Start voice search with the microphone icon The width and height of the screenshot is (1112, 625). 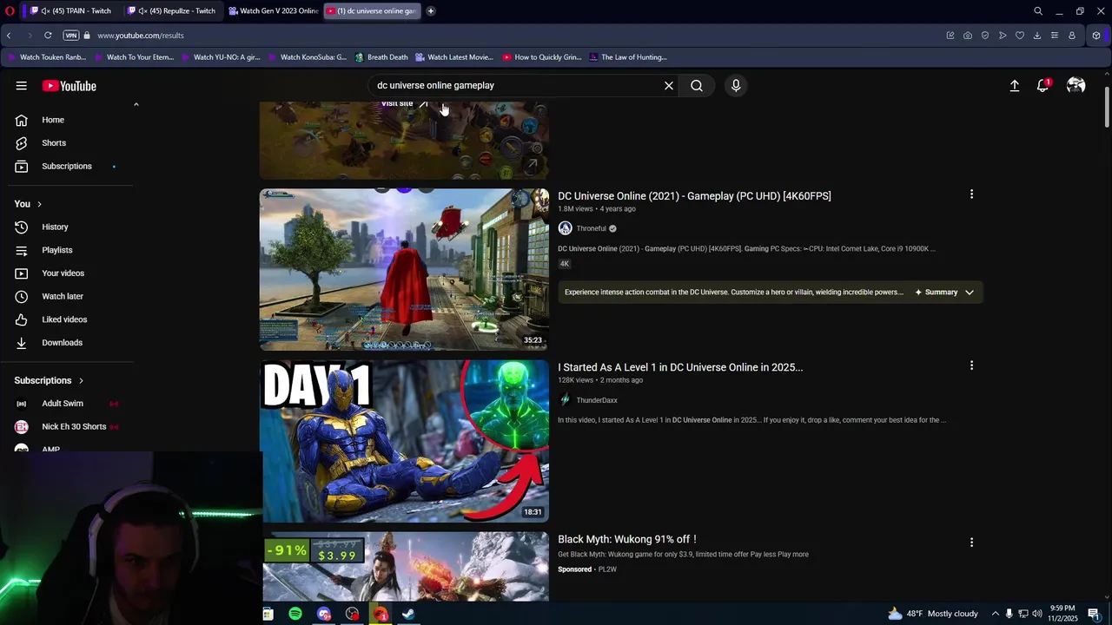click(x=736, y=86)
